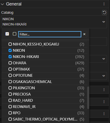
Task: Check the RAD_HARD catalog checkbox
Action: coord(10,100)
